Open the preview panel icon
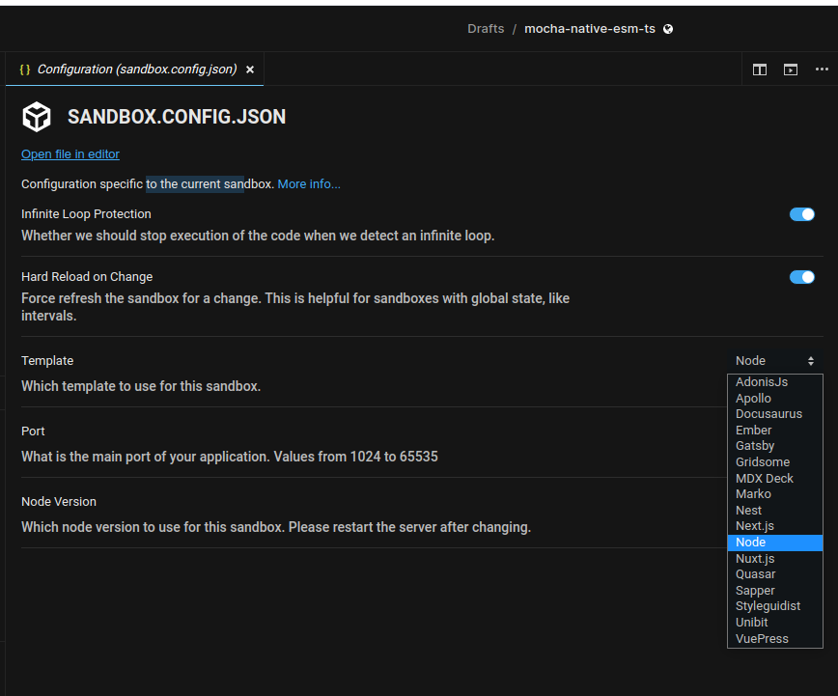838x696 pixels. coord(791,70)
